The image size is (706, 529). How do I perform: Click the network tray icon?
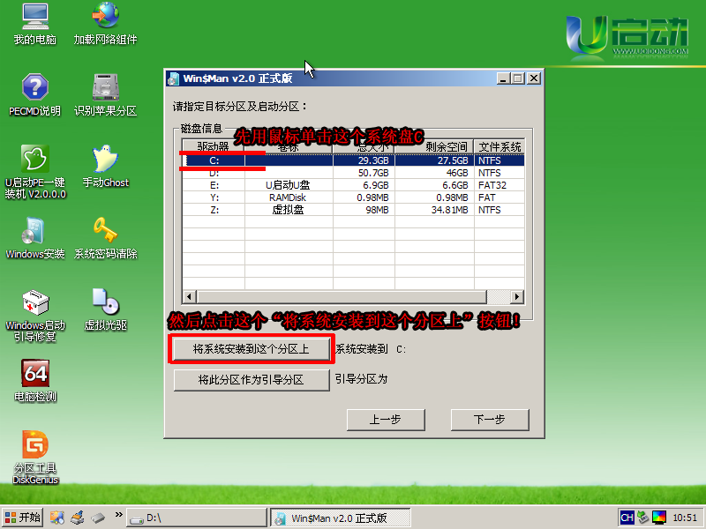(643, 518)
